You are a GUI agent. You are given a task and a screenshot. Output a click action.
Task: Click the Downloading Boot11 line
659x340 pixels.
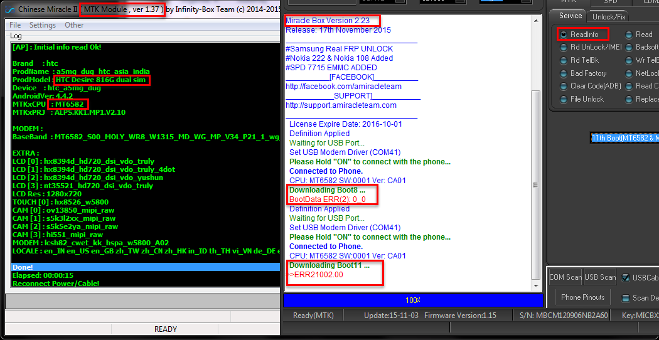(329, 265)
